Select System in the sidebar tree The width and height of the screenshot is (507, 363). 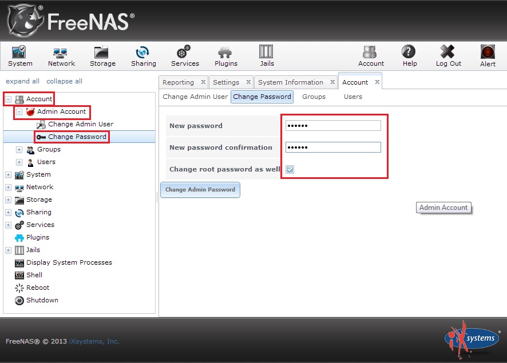click(x=33, y=175)
